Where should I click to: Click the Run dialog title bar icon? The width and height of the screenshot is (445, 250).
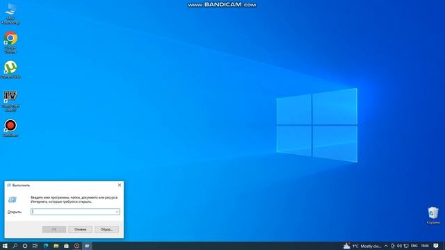click(x=9, y=185)
